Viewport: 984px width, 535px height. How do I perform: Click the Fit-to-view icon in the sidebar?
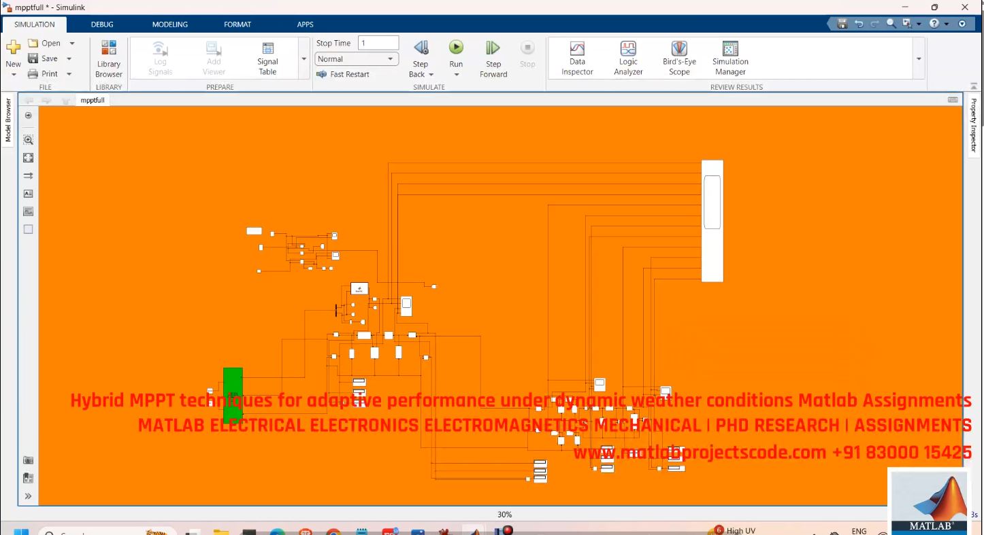[28, 157]
